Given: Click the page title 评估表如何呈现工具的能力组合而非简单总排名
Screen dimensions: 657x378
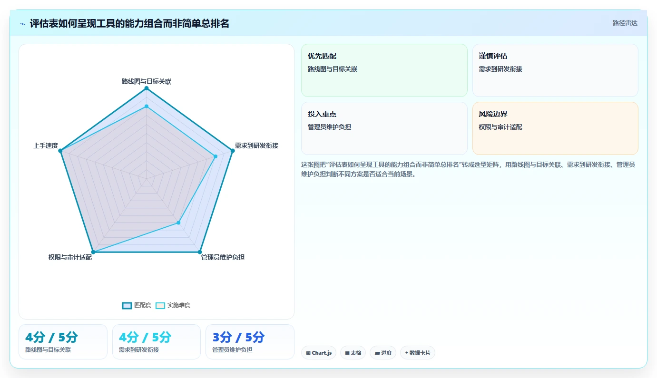Looking at the screenshot, I should 129,23.
